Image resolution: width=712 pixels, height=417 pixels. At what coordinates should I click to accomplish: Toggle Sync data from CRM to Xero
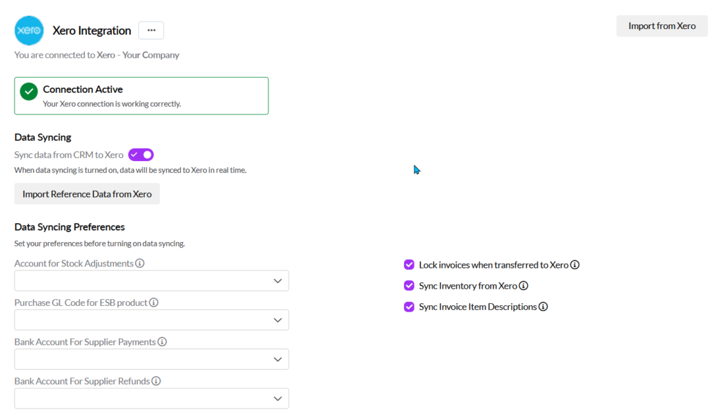coord(140,155)
